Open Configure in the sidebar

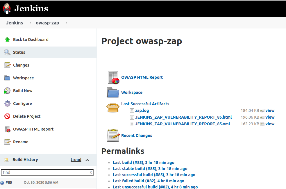pos(22,104)
